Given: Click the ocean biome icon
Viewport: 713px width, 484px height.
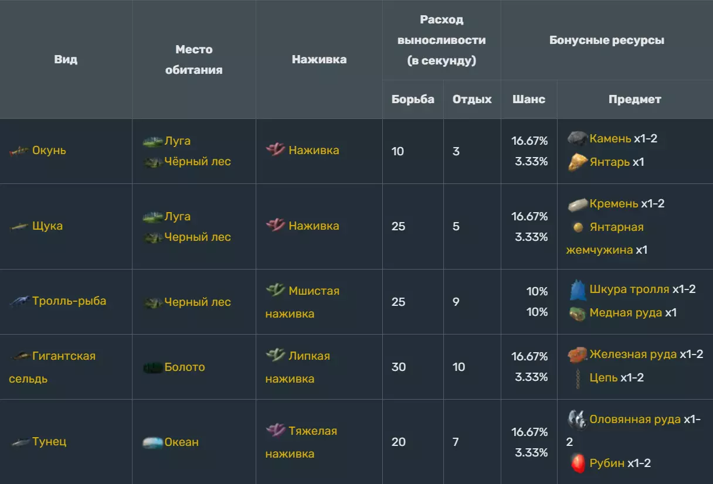Looking at the screenshot, I should coord(152,442).
